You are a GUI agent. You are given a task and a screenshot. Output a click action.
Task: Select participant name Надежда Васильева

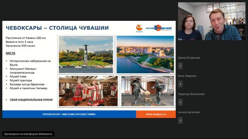click(x=191, y=94)
